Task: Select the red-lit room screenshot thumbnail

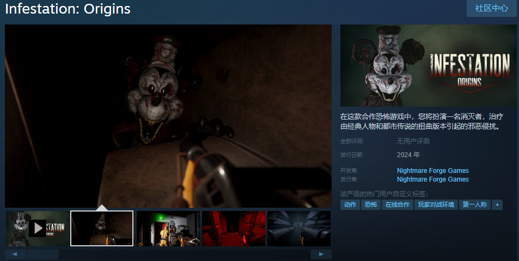Action: tap(234, 228)
